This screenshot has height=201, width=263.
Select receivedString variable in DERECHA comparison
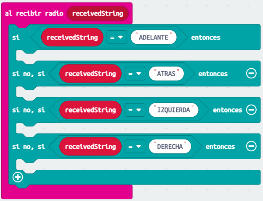pos(90,147)
